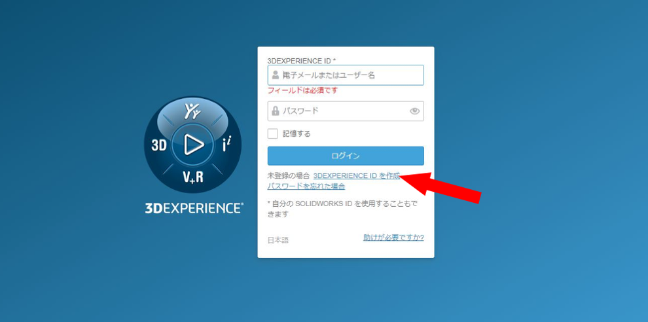
Task: Click the 3DEXPERIENCE wordmark below the compass
Action: pyautogui.click(x=194, y=208)
